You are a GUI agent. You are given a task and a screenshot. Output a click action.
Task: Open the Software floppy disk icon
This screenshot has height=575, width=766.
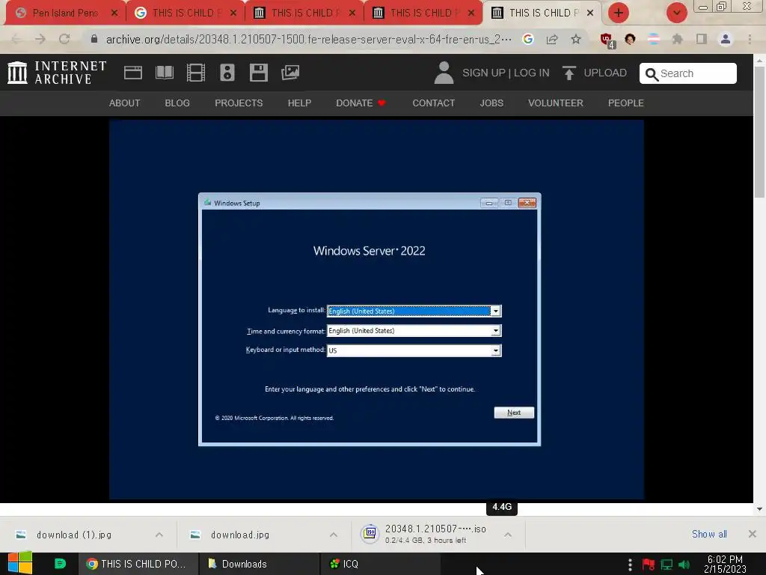[x=258, y=73]
